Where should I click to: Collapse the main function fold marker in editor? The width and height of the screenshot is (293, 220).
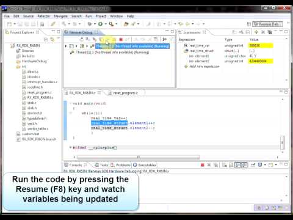(x=71, y=103)
